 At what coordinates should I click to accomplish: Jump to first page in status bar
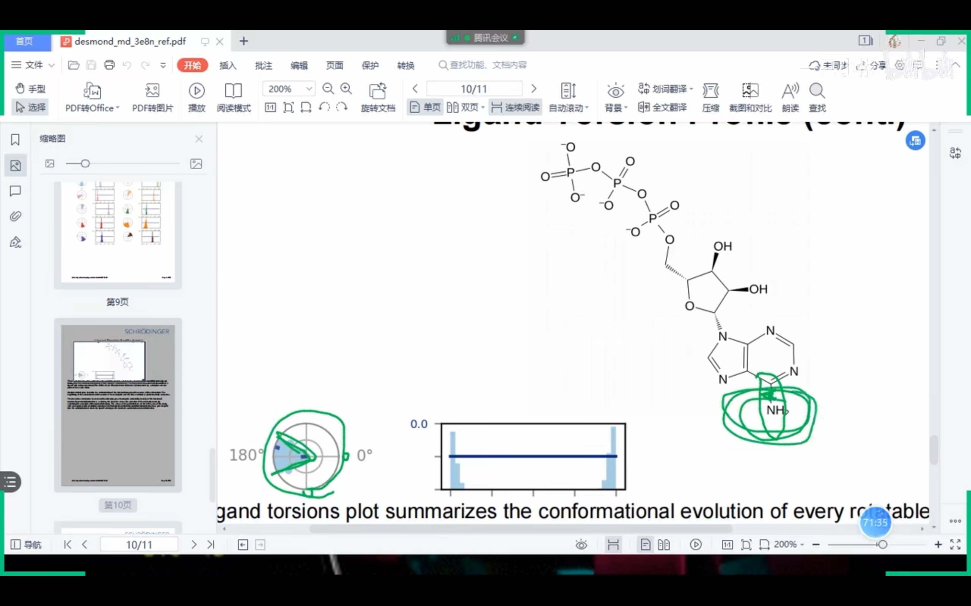tap(68, 544)
